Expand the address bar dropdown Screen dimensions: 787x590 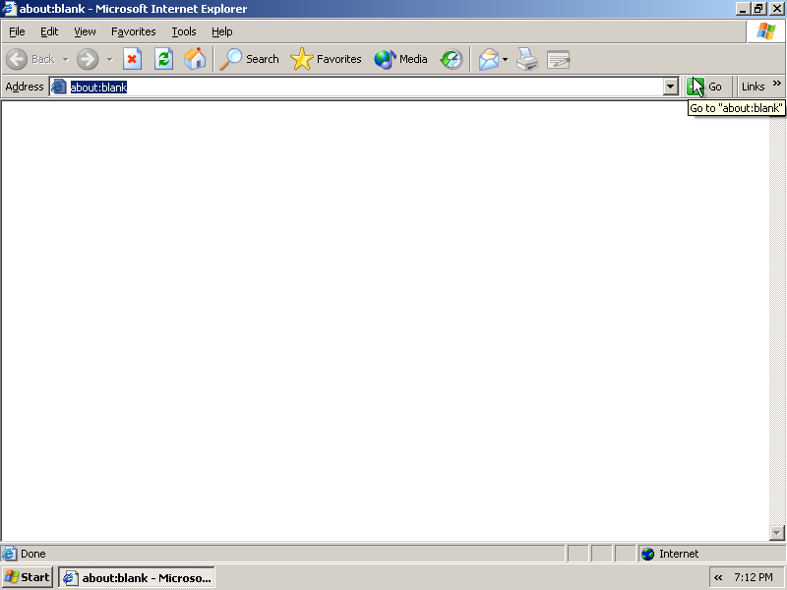pos(671,87)
